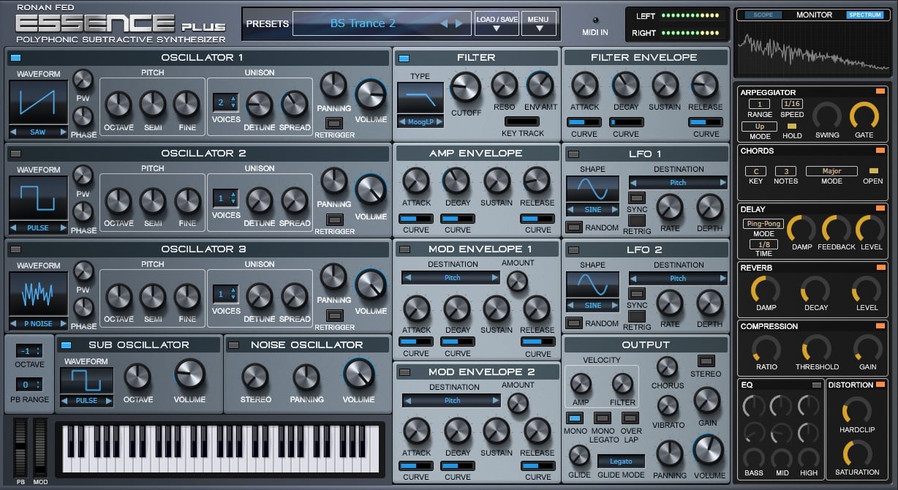The width and height of the screenshot is (898, 490).
Task: Click the Oscillator 2 Panning knob
Action: tap(334, 181)
